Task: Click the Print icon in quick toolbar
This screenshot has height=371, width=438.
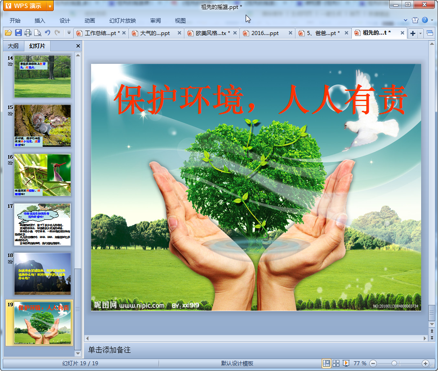Action: pos(28,33)
